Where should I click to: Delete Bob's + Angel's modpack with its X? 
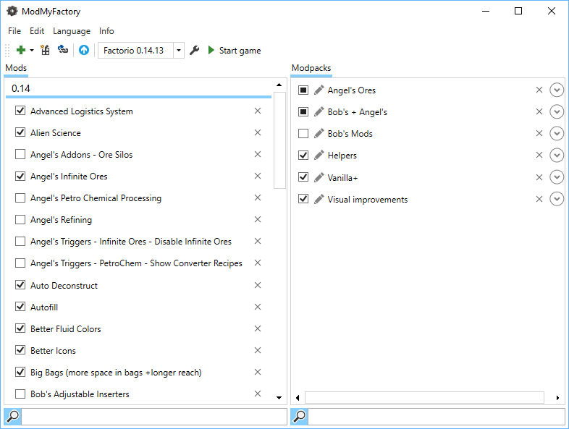[539, 111]
